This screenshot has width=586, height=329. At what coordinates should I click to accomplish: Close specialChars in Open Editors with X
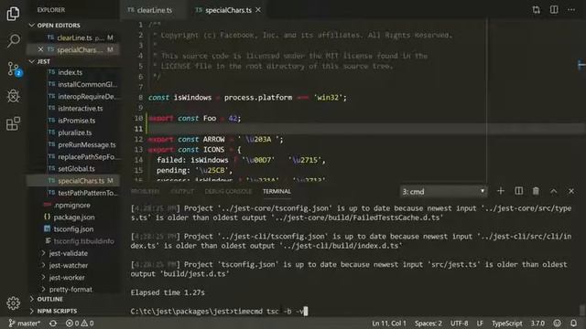pyautogui.click(x=40, y=49)
